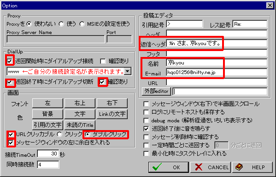
Task: Click the レス記号 input field
Action: pos(250,24)
